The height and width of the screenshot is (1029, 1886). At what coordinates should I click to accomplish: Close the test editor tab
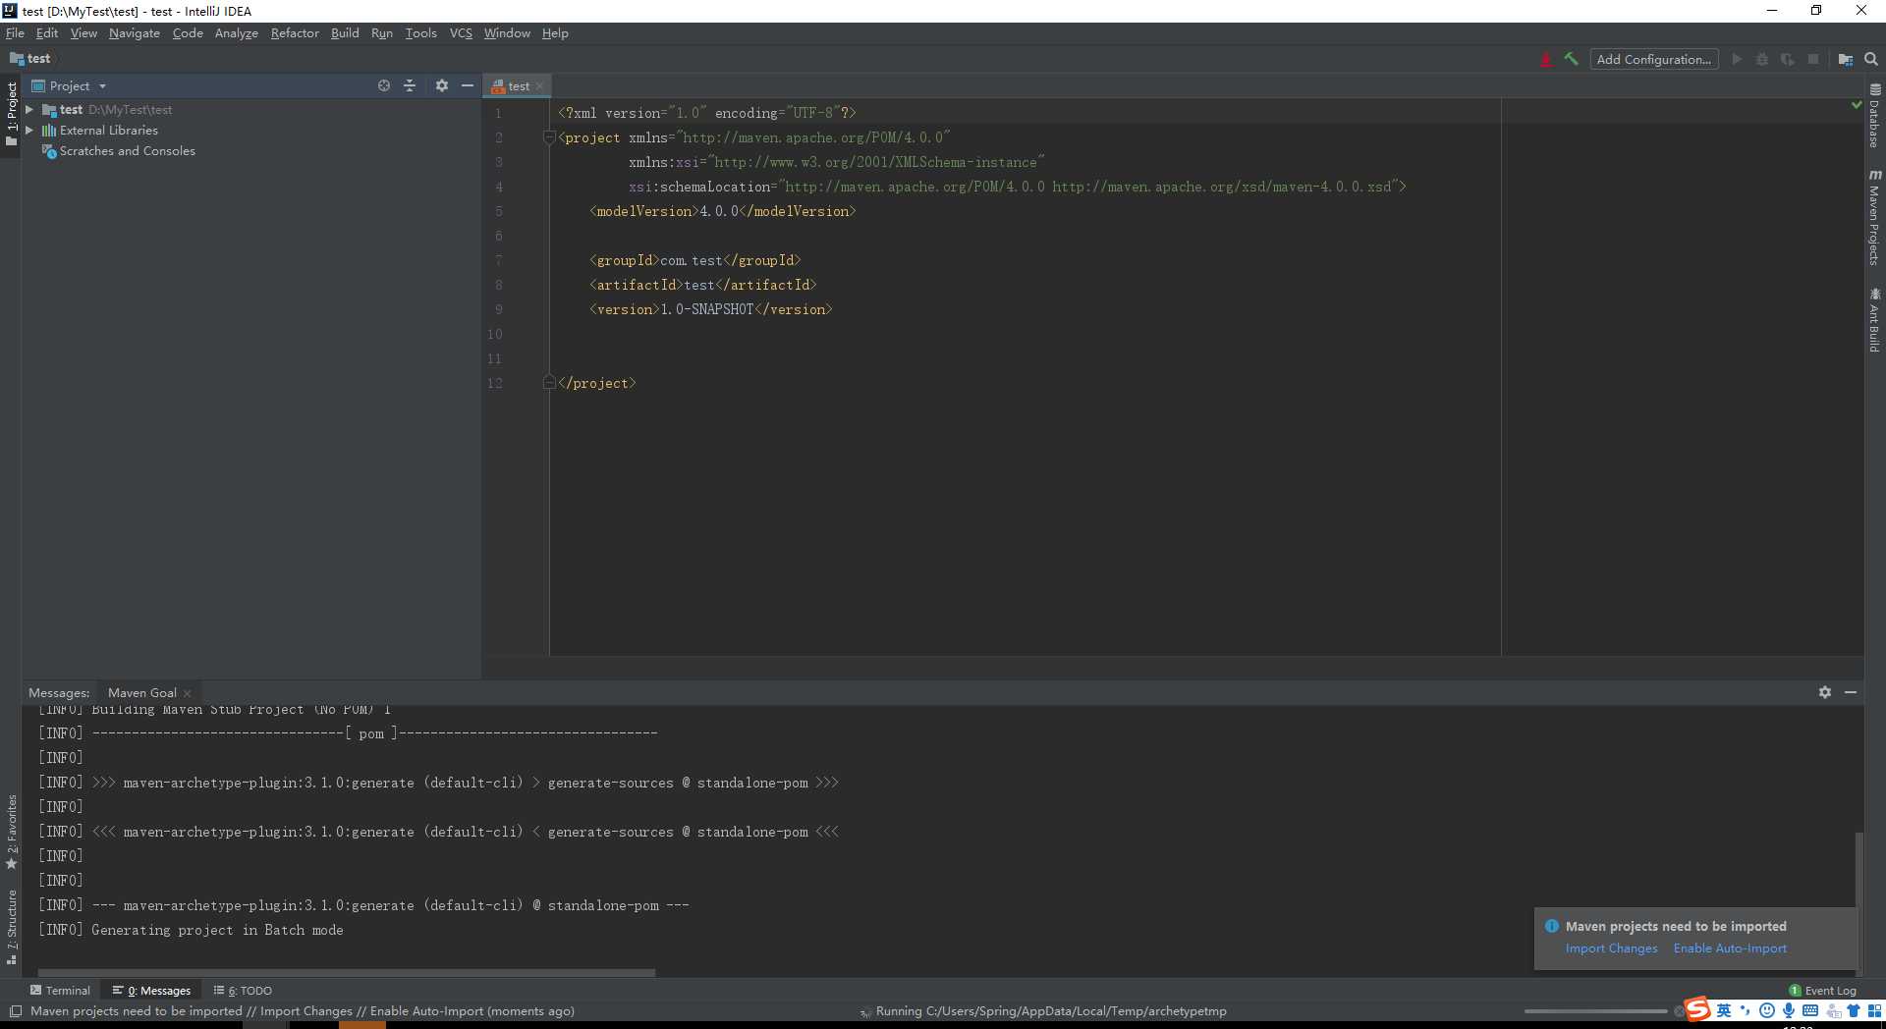click(x=539, y=86)
